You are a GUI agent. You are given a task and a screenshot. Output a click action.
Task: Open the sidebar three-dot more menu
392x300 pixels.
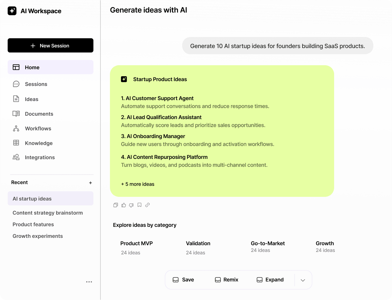89,282
